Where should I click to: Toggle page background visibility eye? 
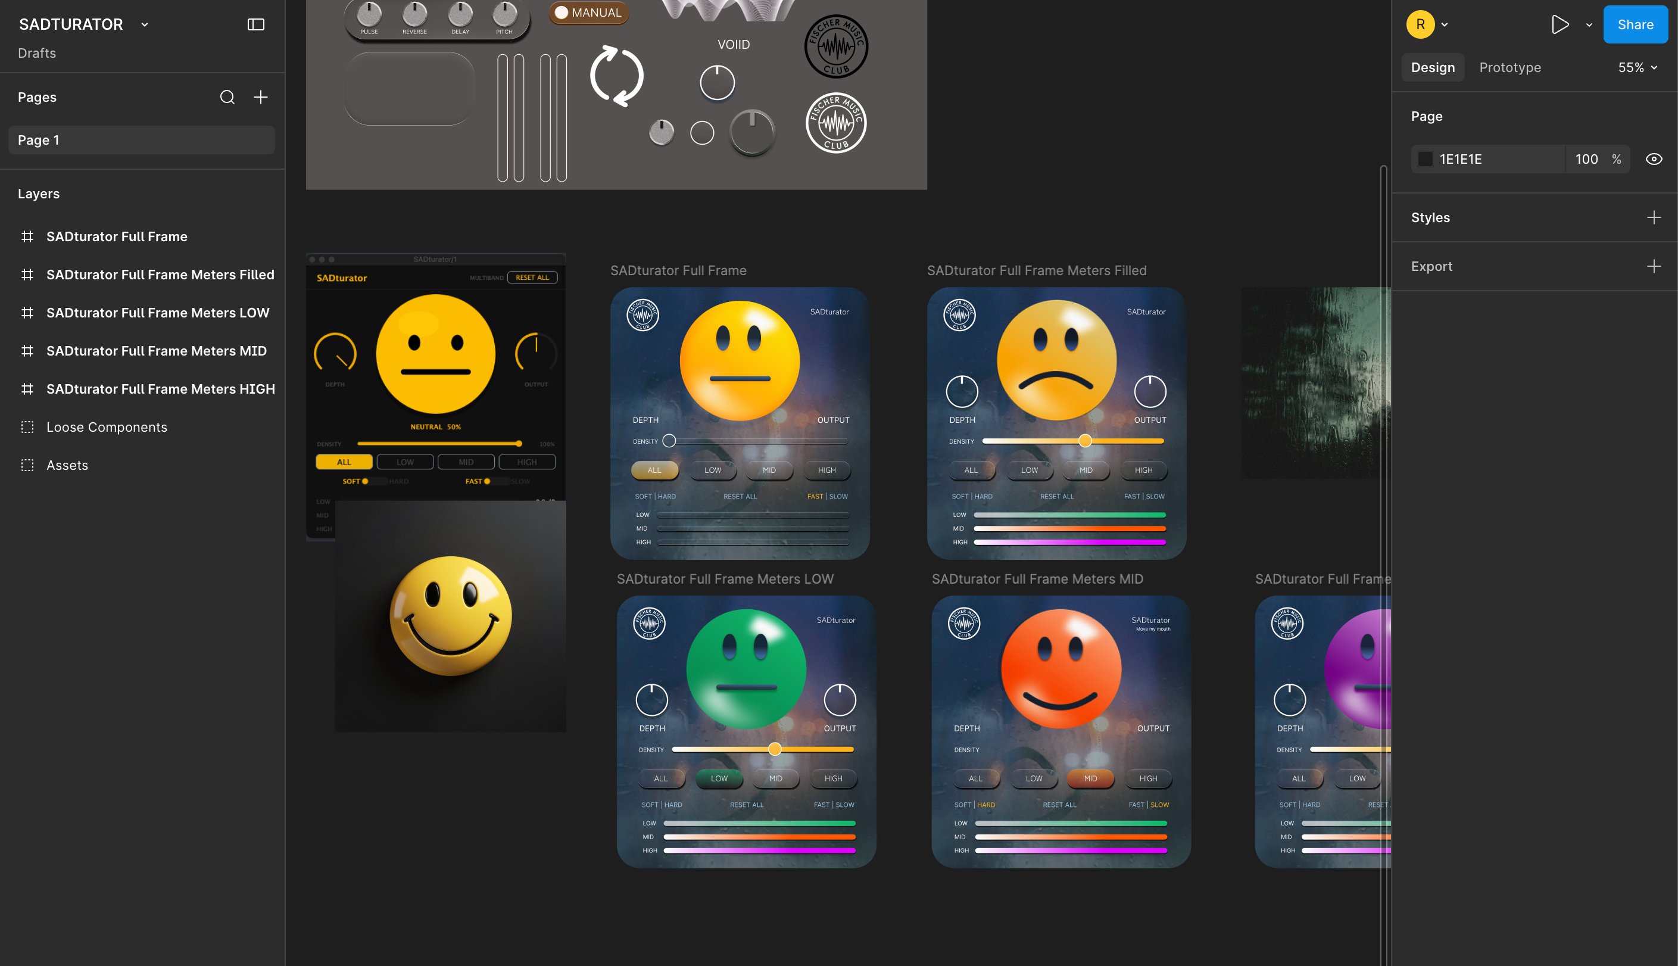1654,159
